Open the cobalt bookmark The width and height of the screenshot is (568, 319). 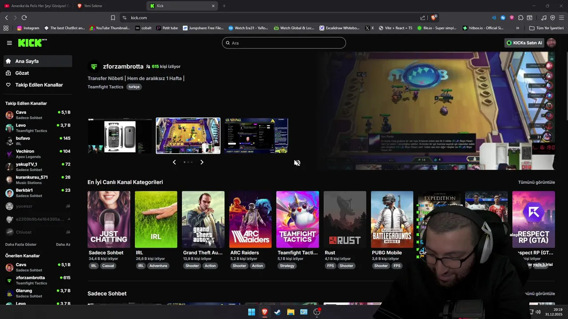[143, 28]
